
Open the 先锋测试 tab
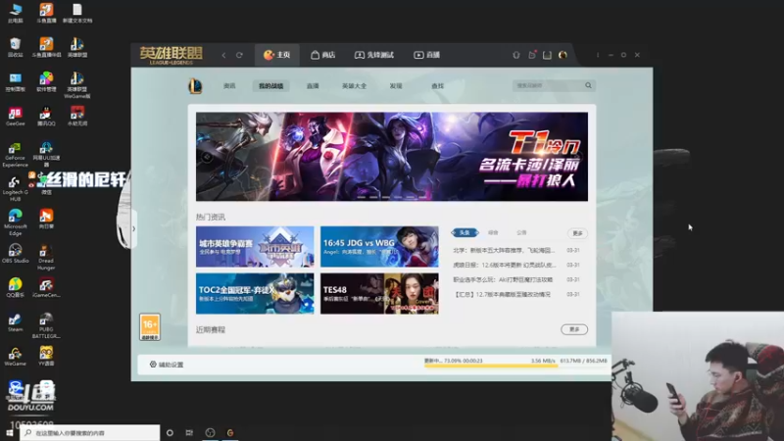tap(374, 55)
